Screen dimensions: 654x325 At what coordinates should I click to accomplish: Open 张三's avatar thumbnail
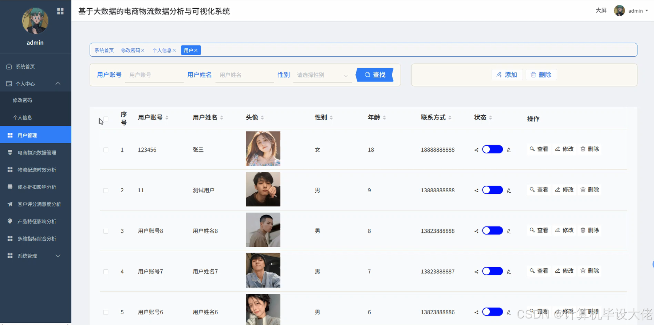[263, 149]
